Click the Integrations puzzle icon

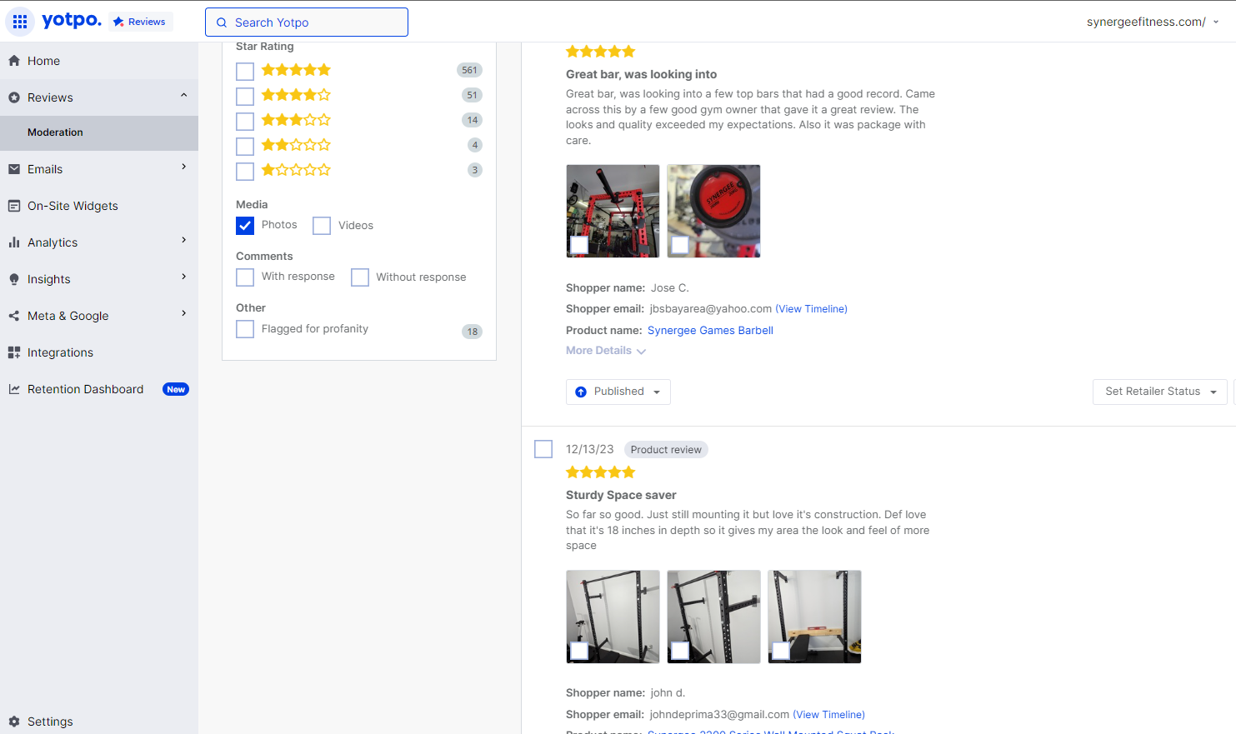(14, 352)
